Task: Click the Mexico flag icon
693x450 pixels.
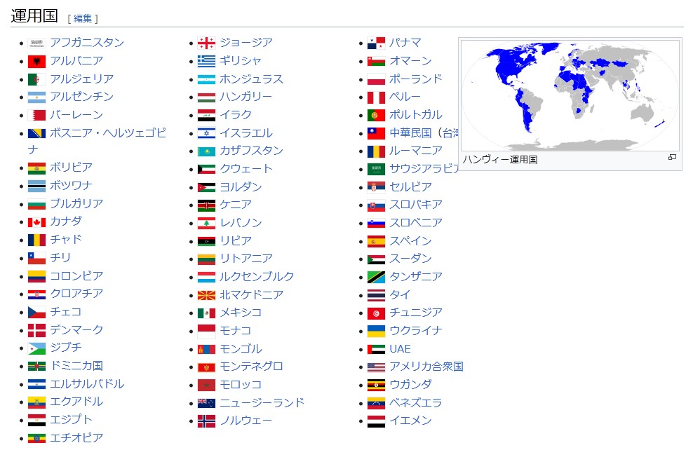Action: 206,313
